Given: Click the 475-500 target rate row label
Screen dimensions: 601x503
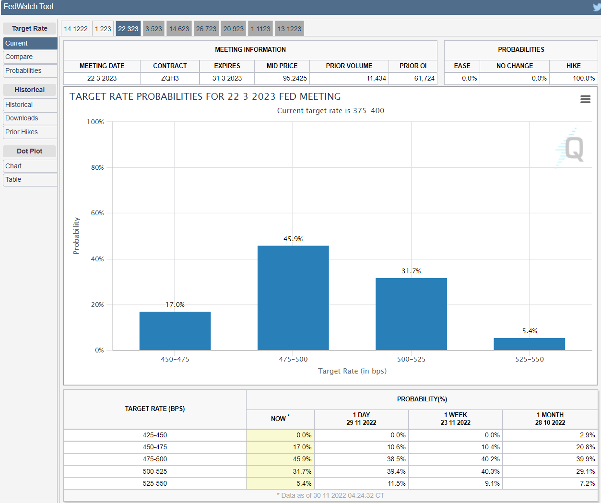Looking at the screenshot, I should click(x=155, y=459).
